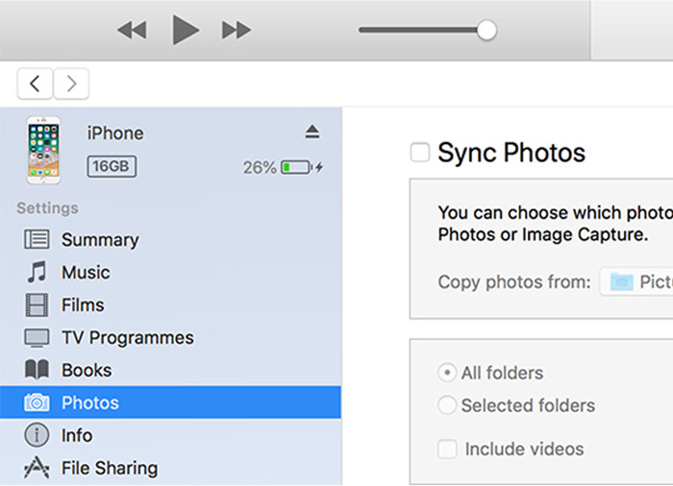Click the TV Programmes screen icon
Screen dimensions: 673x486
click(37, 338)
